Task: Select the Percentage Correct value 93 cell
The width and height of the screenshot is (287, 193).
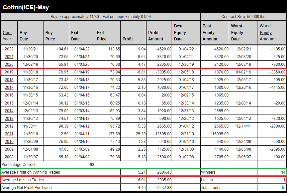Action: click(82, 165)
